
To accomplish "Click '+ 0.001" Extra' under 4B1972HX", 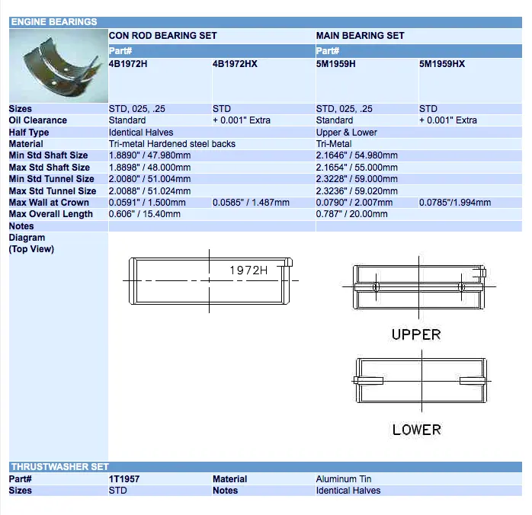I will pos(242,120).
